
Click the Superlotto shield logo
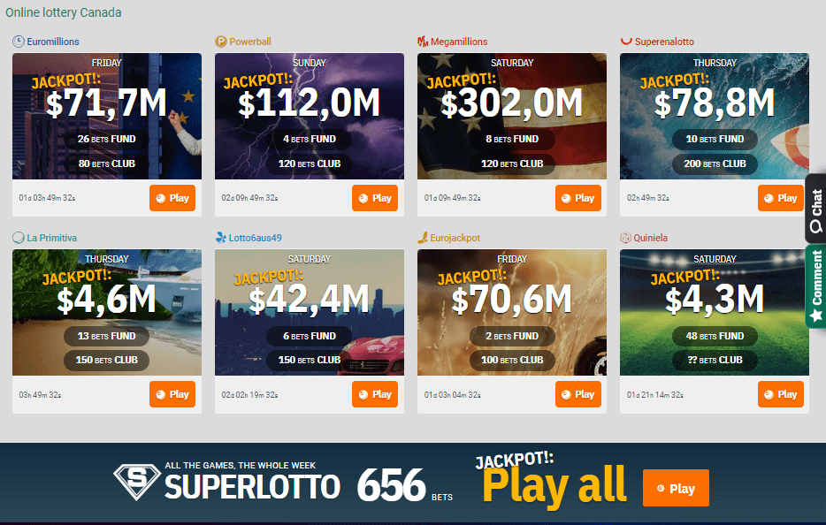coord(137,482)
